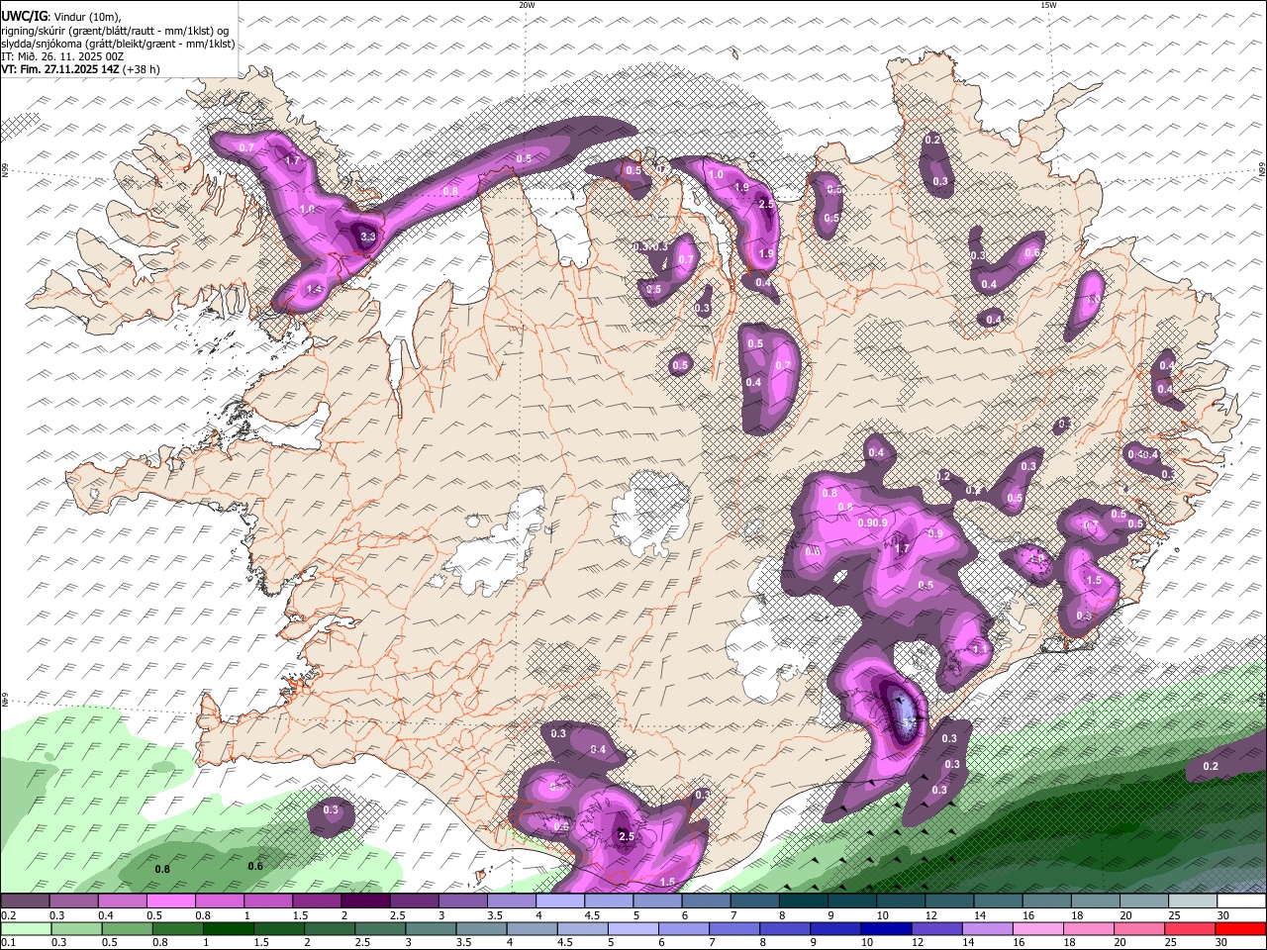Screen dimensions: 1267x950
Task: Click the '0.2' label under the top legend row
Action: pos(6,915)
